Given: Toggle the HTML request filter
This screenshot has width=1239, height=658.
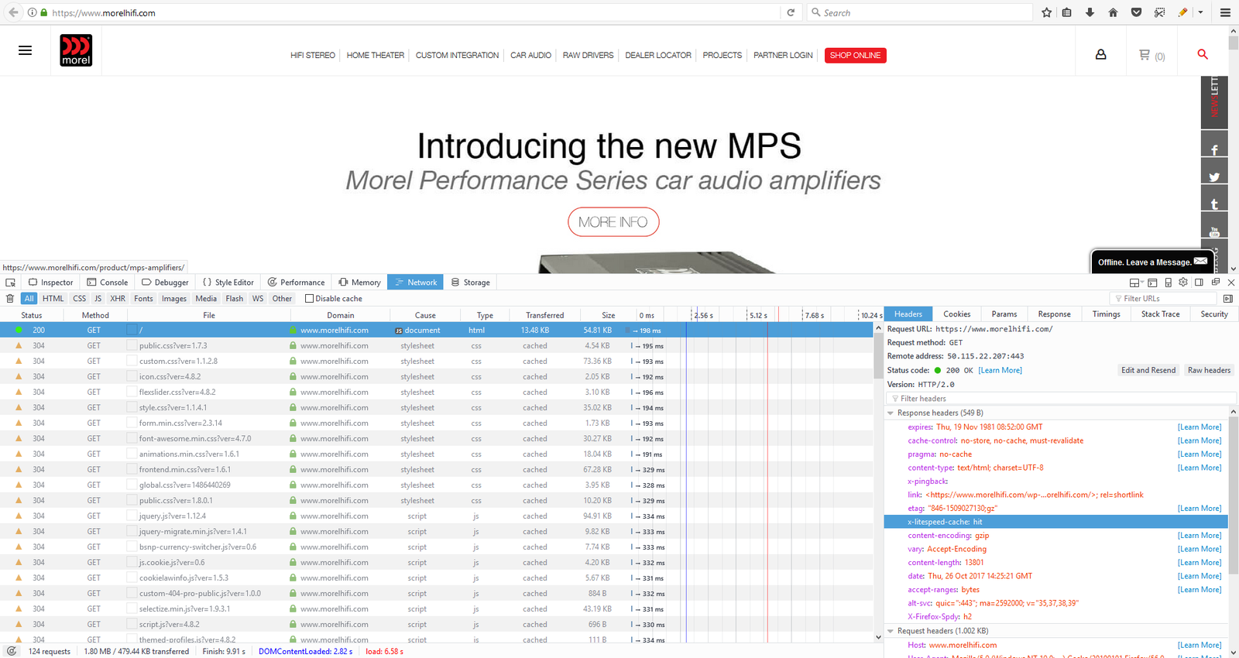Looking at the screenshot, I should [53, 299].
